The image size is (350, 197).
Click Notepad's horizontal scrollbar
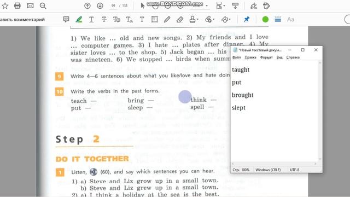274,164
